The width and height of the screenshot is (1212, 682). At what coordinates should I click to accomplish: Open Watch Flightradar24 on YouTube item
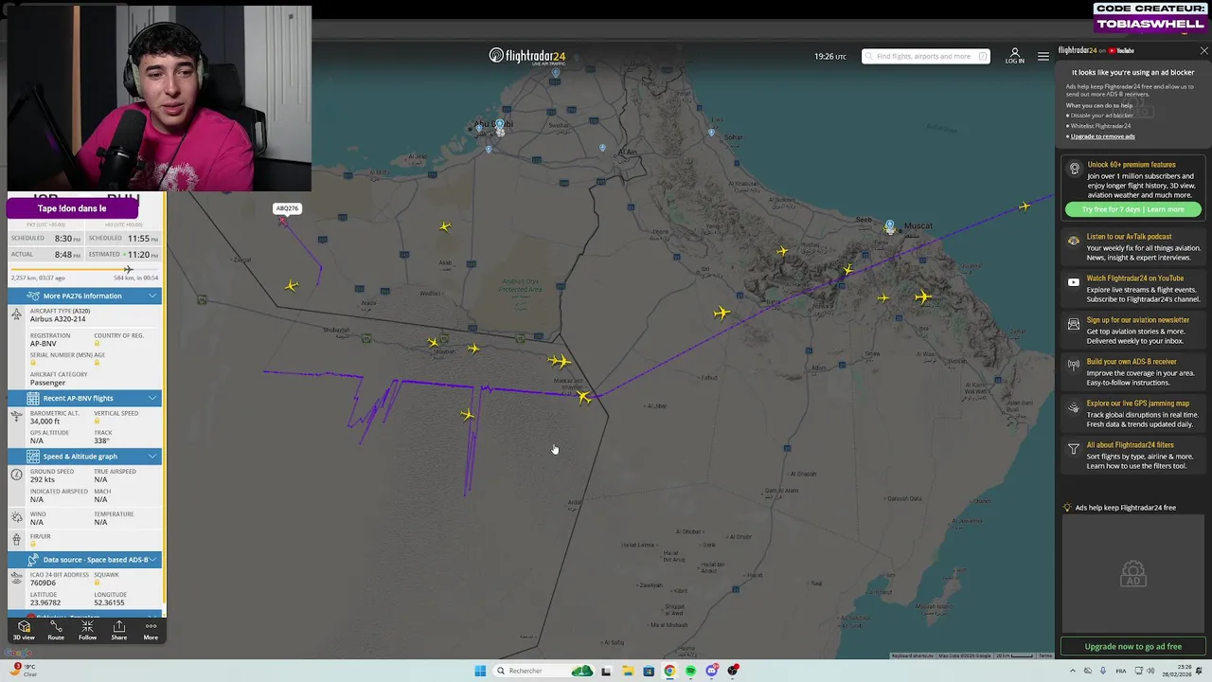coord(1133,288)
